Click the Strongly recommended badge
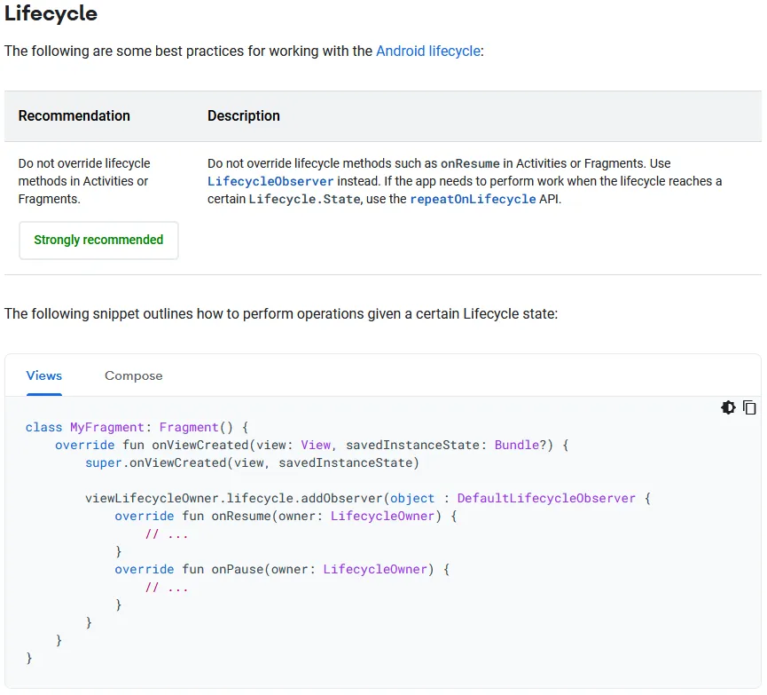 tap(98, 240)
